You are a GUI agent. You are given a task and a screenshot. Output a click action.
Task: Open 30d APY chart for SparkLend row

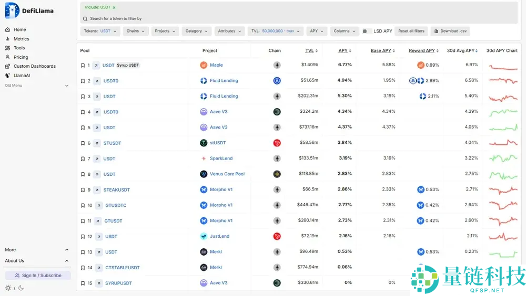(x=503, y=158)
